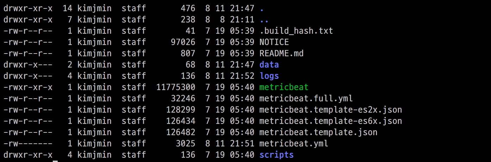The image size is (491, 162).
Task: Select metricbeat.template-es2x.json filename
Action: (331, 110)
